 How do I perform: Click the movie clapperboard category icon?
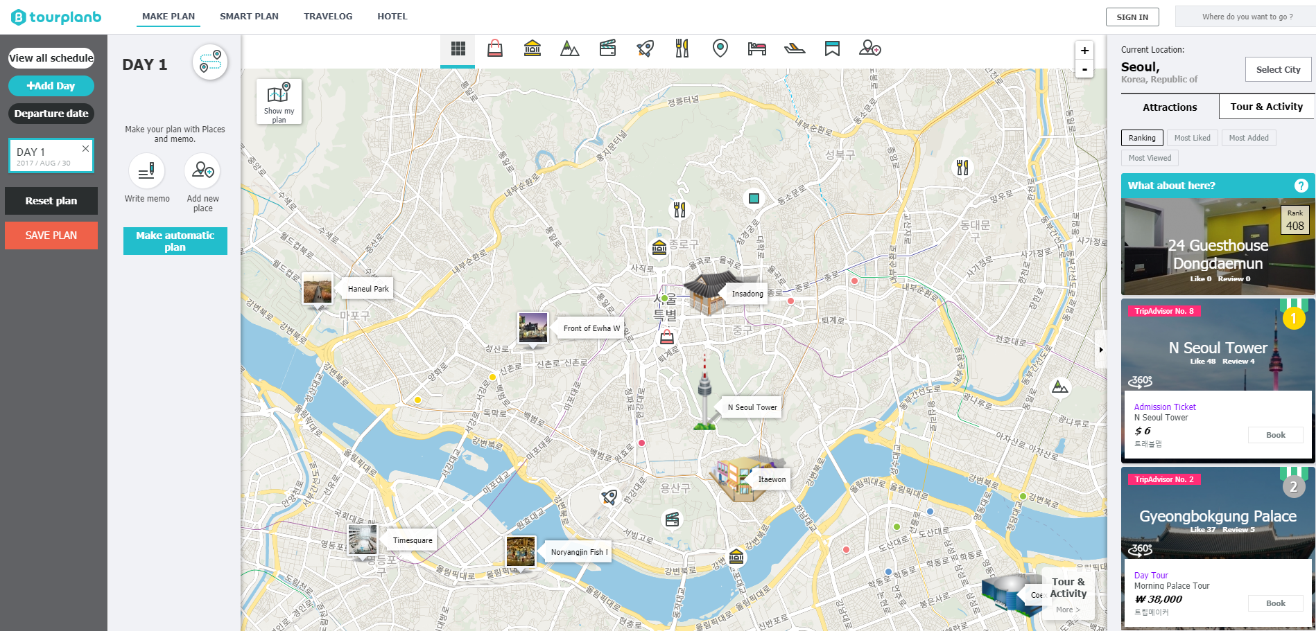pos(607,48)
